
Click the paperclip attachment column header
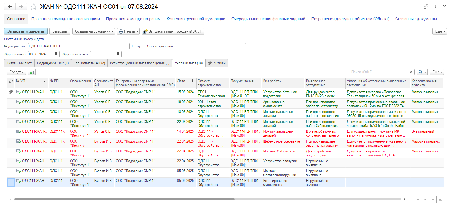(11, 81)
